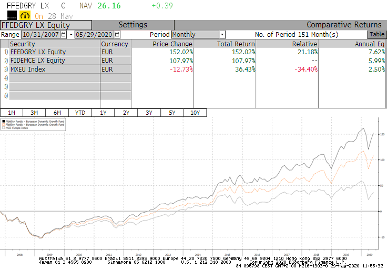Click the Price Change column header
Viewport: 387px width, 279px height.
point(162,44)
